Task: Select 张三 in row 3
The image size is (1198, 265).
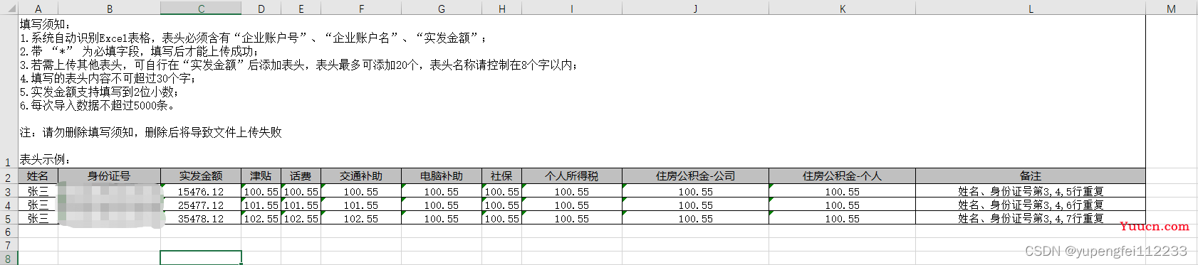Action: point(38,191)
